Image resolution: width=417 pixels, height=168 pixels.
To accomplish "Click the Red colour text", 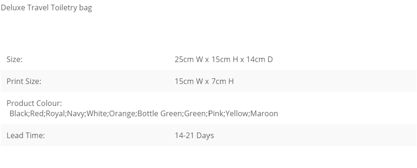I will click(x=37, y=114).
